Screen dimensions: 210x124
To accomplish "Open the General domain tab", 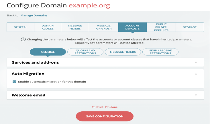I will [x=21, y=27].
